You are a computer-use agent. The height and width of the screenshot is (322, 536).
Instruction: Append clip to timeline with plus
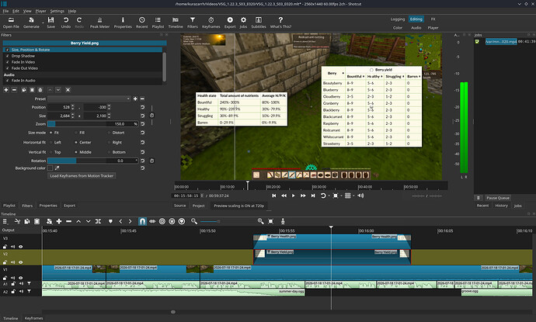[x=59, y=221]
